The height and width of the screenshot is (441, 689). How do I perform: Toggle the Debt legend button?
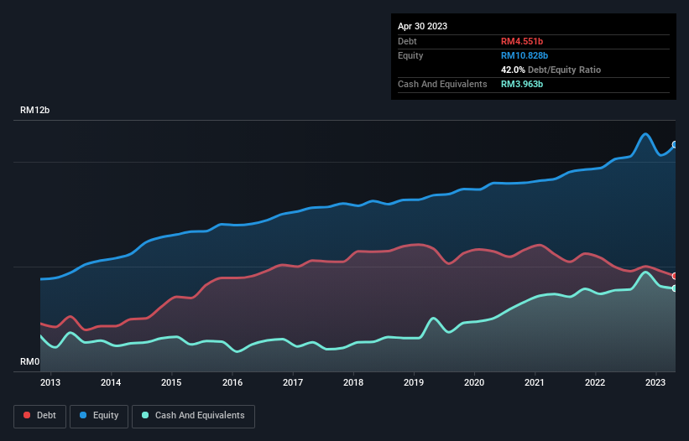[40, 416]
